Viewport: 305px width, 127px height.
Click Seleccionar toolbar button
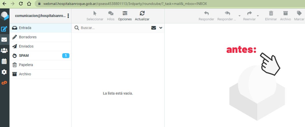click(95, 16)
